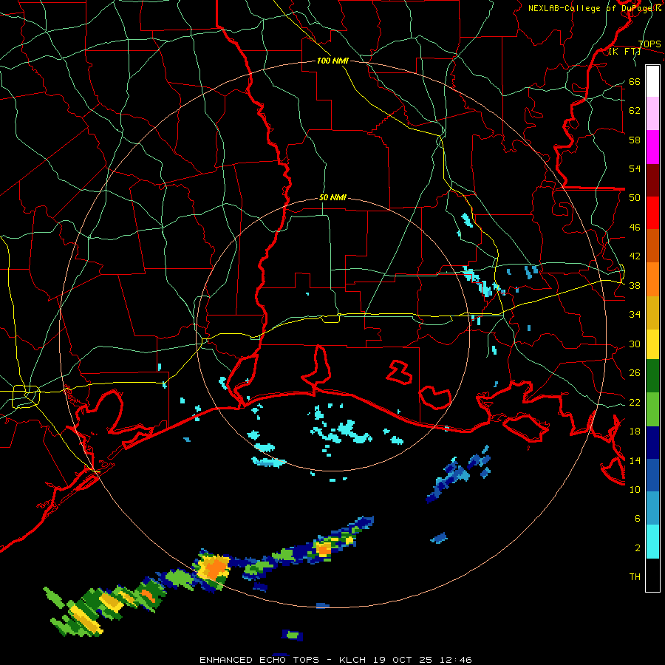The height and width of the screenshot is (665, 665).
Task: Click the '66' legend value label
Action: tap(635, 82)
